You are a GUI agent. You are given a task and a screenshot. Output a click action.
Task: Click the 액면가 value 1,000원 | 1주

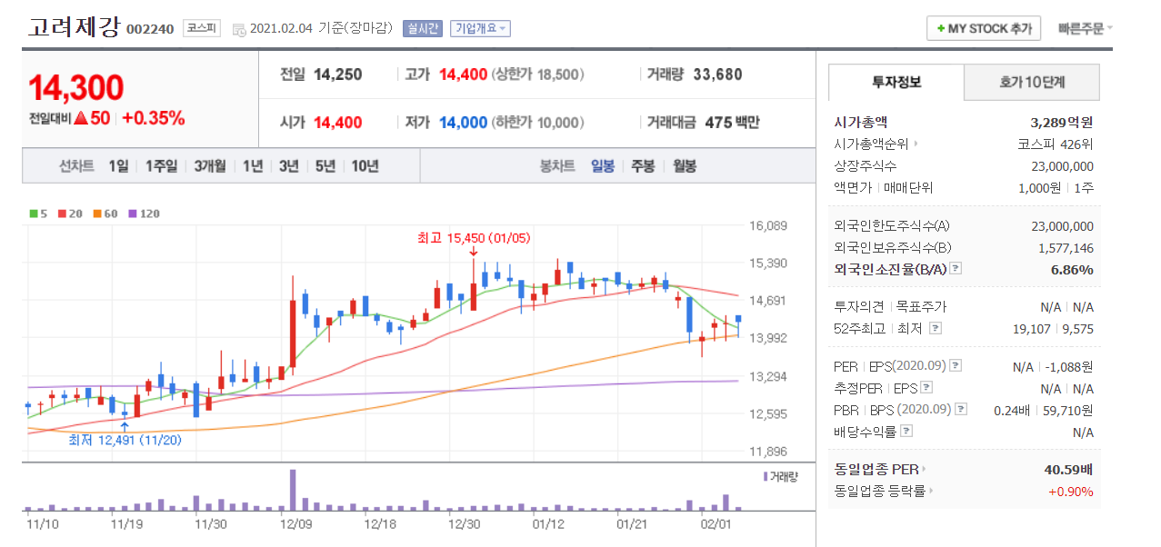1056,187
